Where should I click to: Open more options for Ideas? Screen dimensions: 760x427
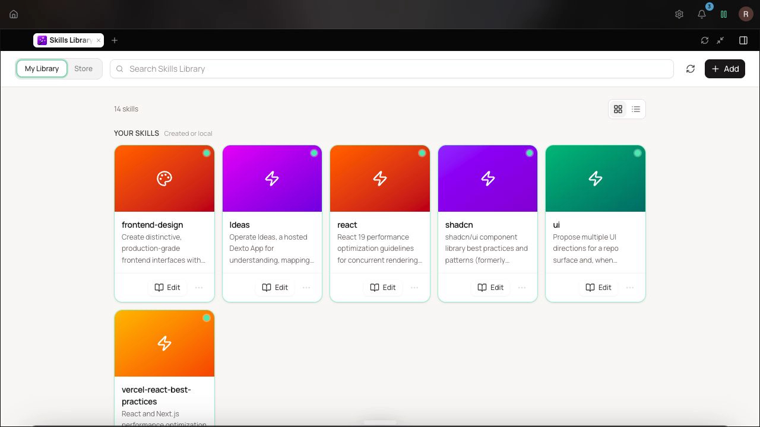(306, 288)
